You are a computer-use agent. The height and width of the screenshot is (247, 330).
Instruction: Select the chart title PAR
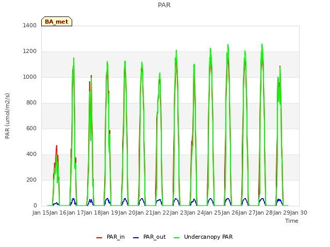pos(164,5)
